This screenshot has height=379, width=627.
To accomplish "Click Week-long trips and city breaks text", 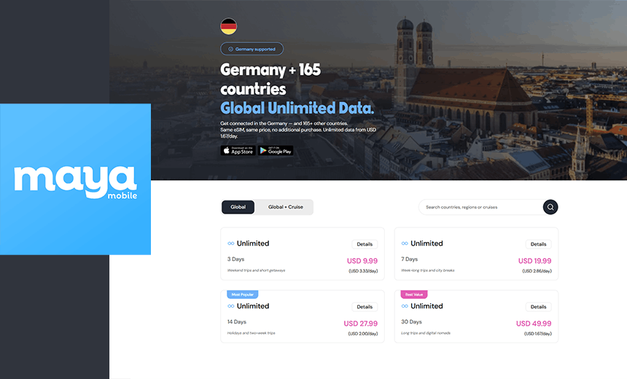I will [x=428, y=270].
